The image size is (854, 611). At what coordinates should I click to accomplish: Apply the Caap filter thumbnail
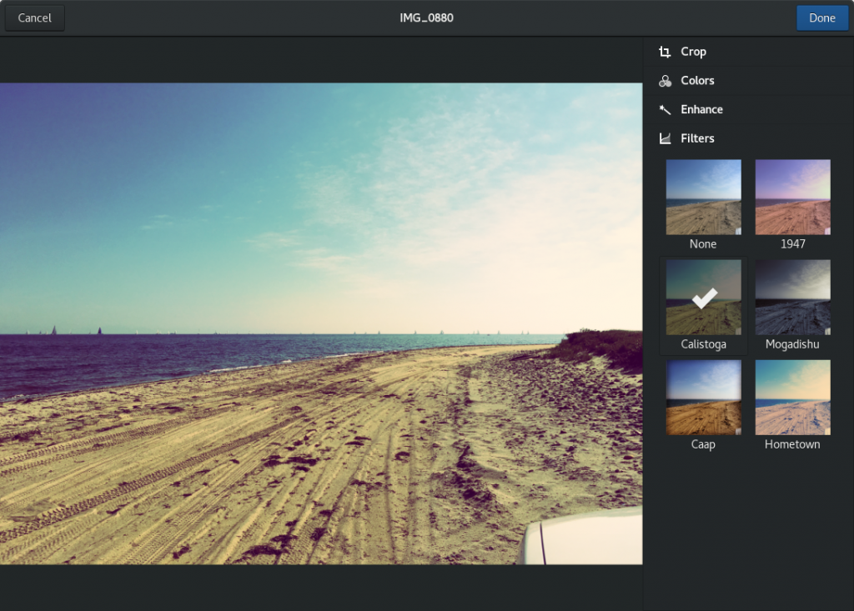click(x=703, y=397)
